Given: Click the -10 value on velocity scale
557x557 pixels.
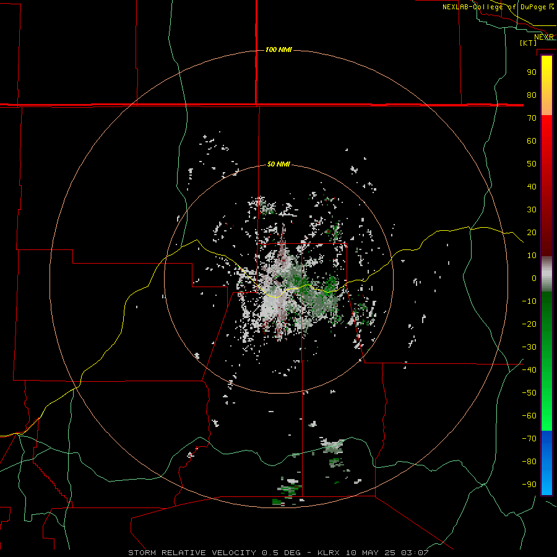Looking at the screenshot, I should (x=529, y=301).
